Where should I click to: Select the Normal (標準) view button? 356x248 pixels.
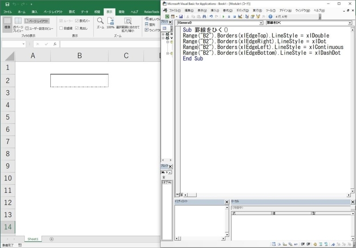[x=7, y=24]
